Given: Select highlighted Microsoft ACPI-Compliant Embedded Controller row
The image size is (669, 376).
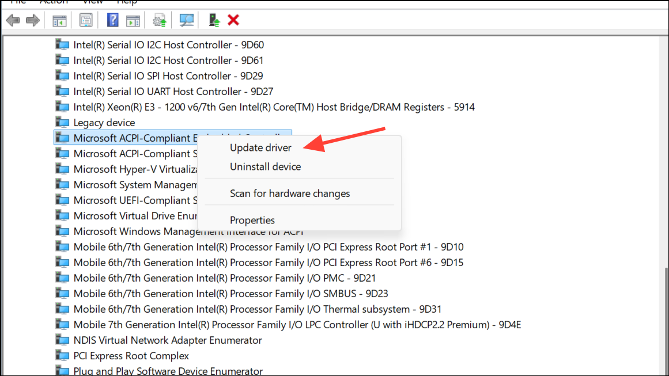Looking at the screenshot, I should click(x=126, y=138).
